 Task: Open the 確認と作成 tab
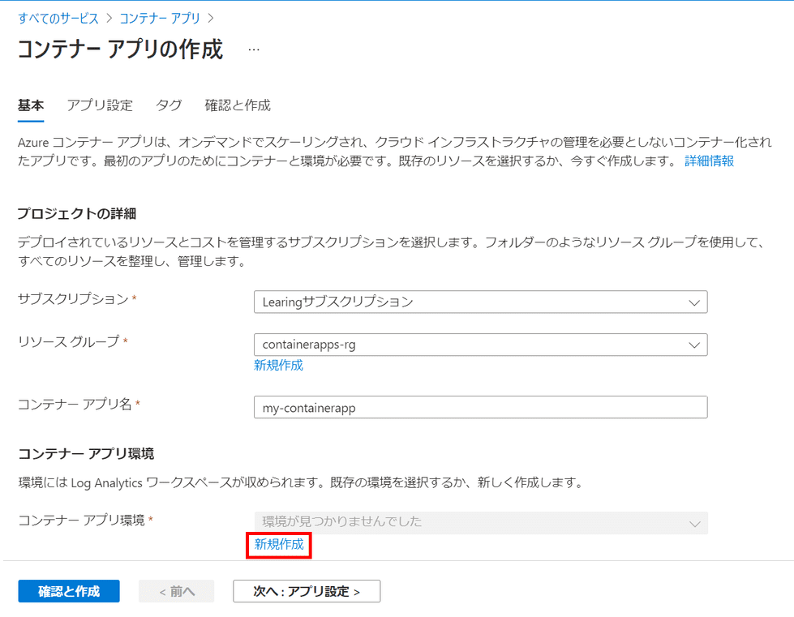(x=238, y=105)
